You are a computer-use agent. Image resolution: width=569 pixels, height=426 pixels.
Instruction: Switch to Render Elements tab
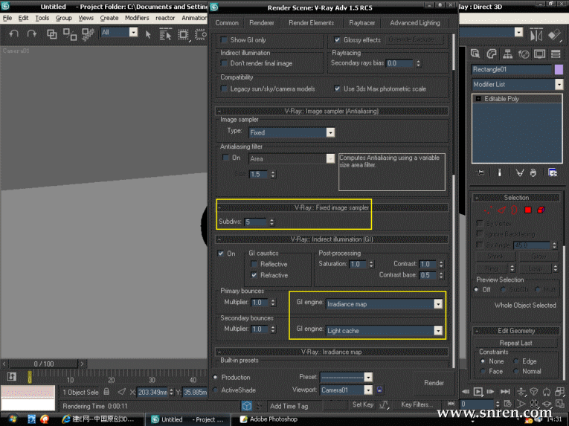coord(312,23)
